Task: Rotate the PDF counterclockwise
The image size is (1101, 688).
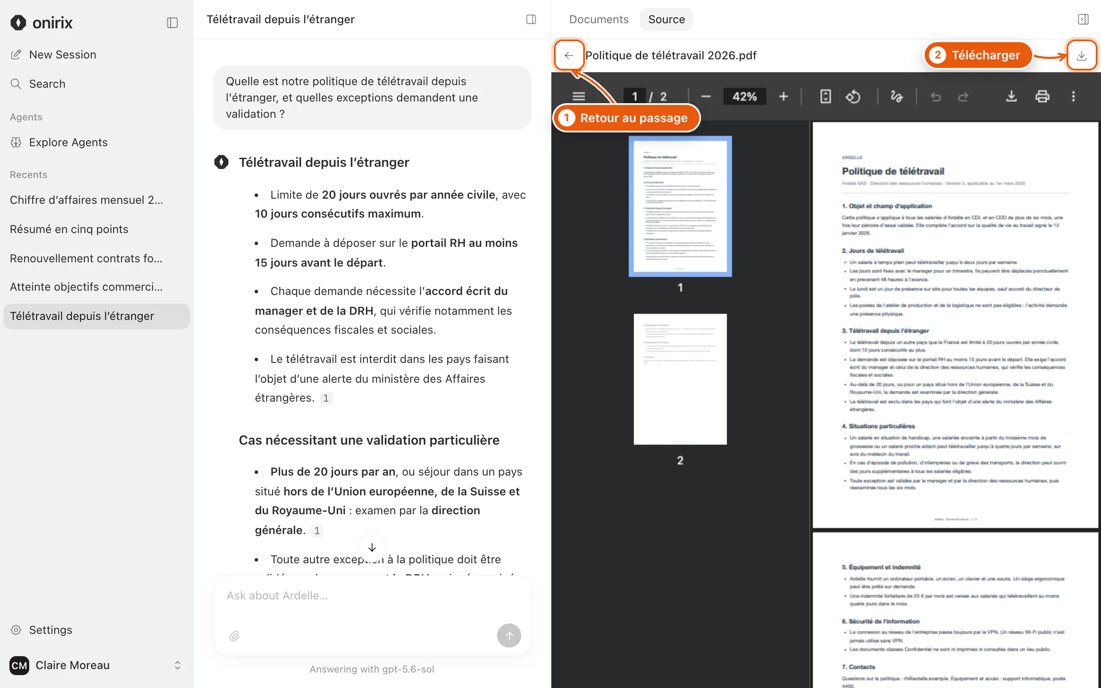Action: tap(853, 96)
